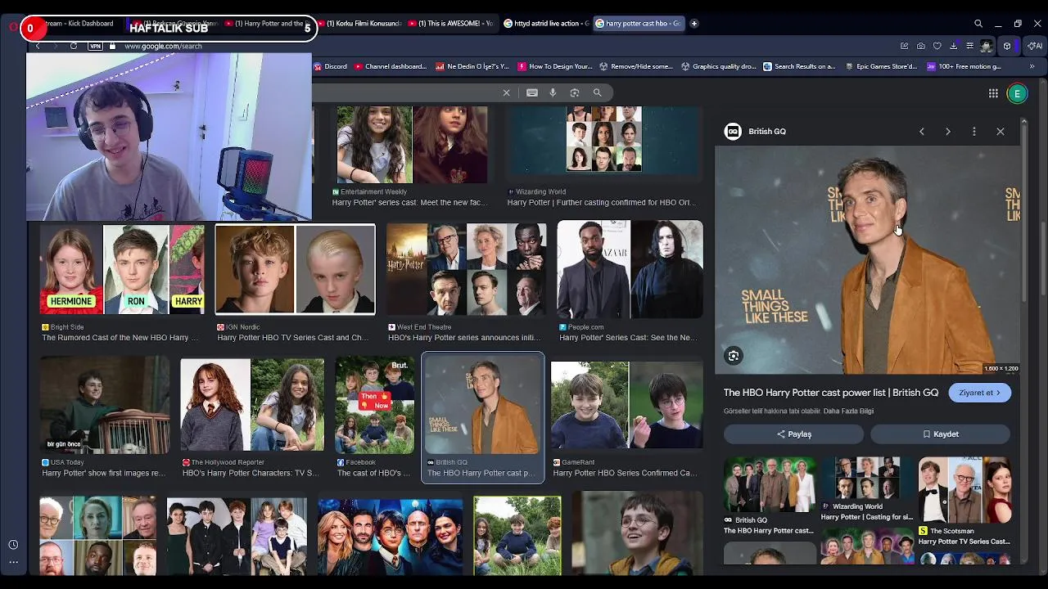Open Hollywood Reporter characters thumbnail
Screen dimensions: 1048x589
[252, 405]
